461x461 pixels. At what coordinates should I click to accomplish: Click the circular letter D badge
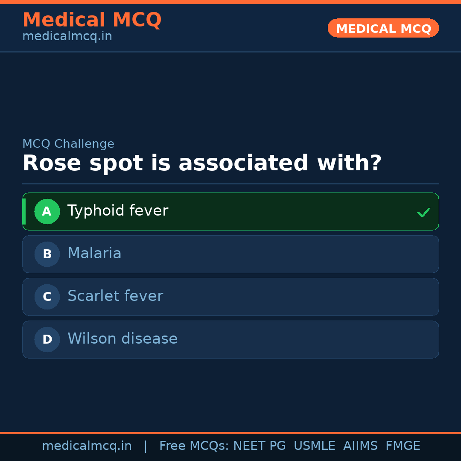tap(47, 339)
